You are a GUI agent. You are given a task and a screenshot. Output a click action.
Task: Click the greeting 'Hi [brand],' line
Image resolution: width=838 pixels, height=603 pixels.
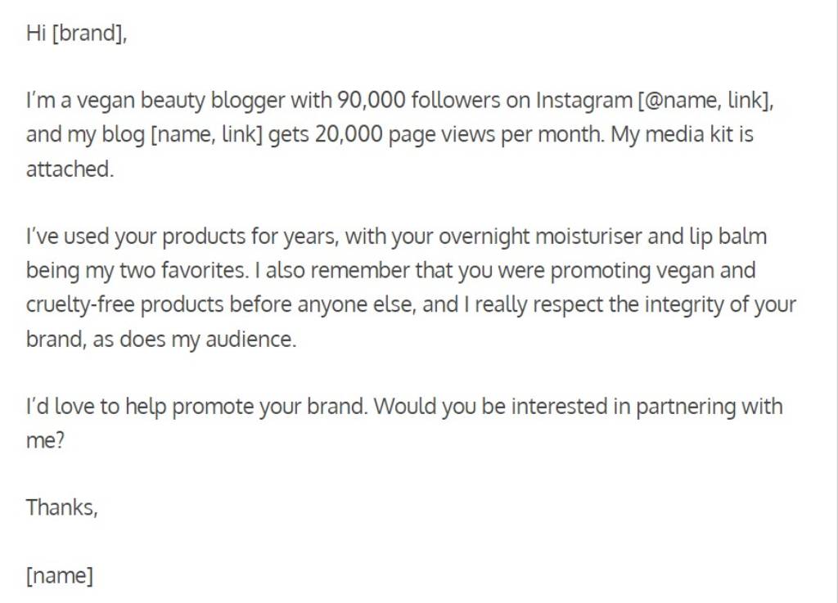point(76,33)
